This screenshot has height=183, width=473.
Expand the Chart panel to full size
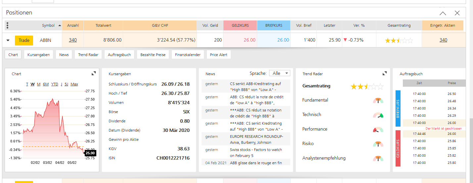point(94,73)
